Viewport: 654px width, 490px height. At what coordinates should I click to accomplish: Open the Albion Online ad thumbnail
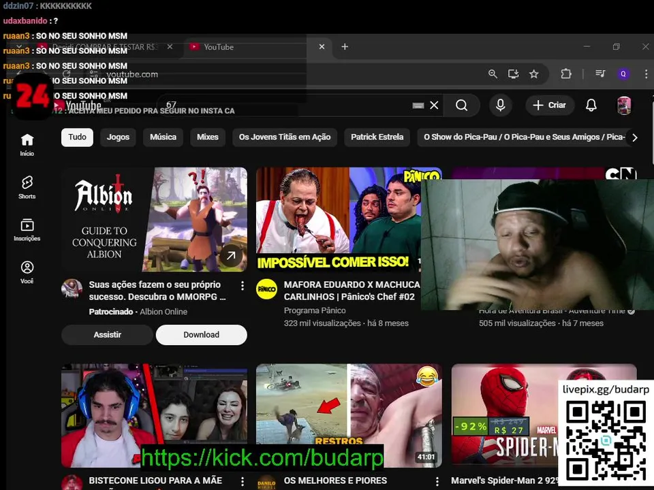click(x=154, y=220)
